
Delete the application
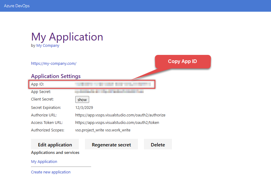158,144
